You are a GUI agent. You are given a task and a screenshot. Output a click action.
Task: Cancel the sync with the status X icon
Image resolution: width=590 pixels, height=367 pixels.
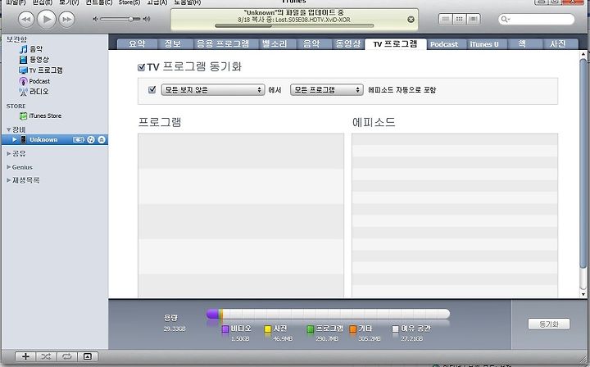tap(411, 19)
